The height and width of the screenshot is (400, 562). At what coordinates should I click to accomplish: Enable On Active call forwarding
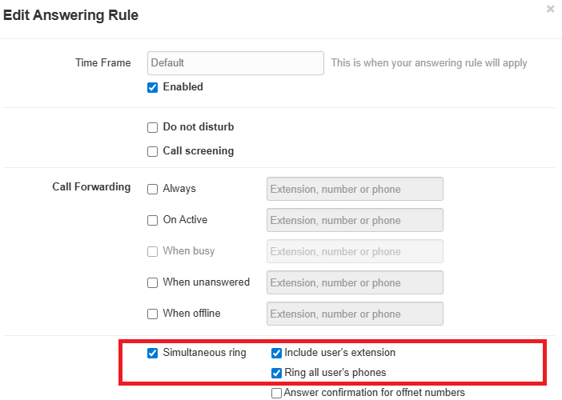[152, 221]
